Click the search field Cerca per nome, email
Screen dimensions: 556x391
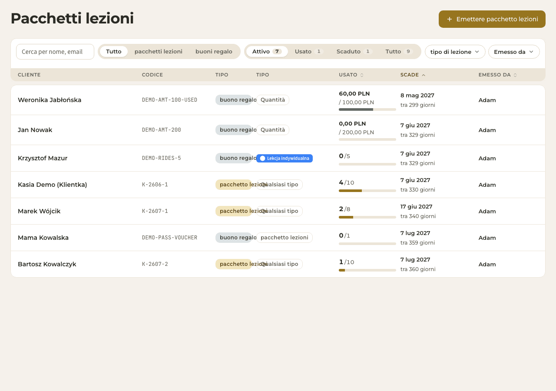55,52
